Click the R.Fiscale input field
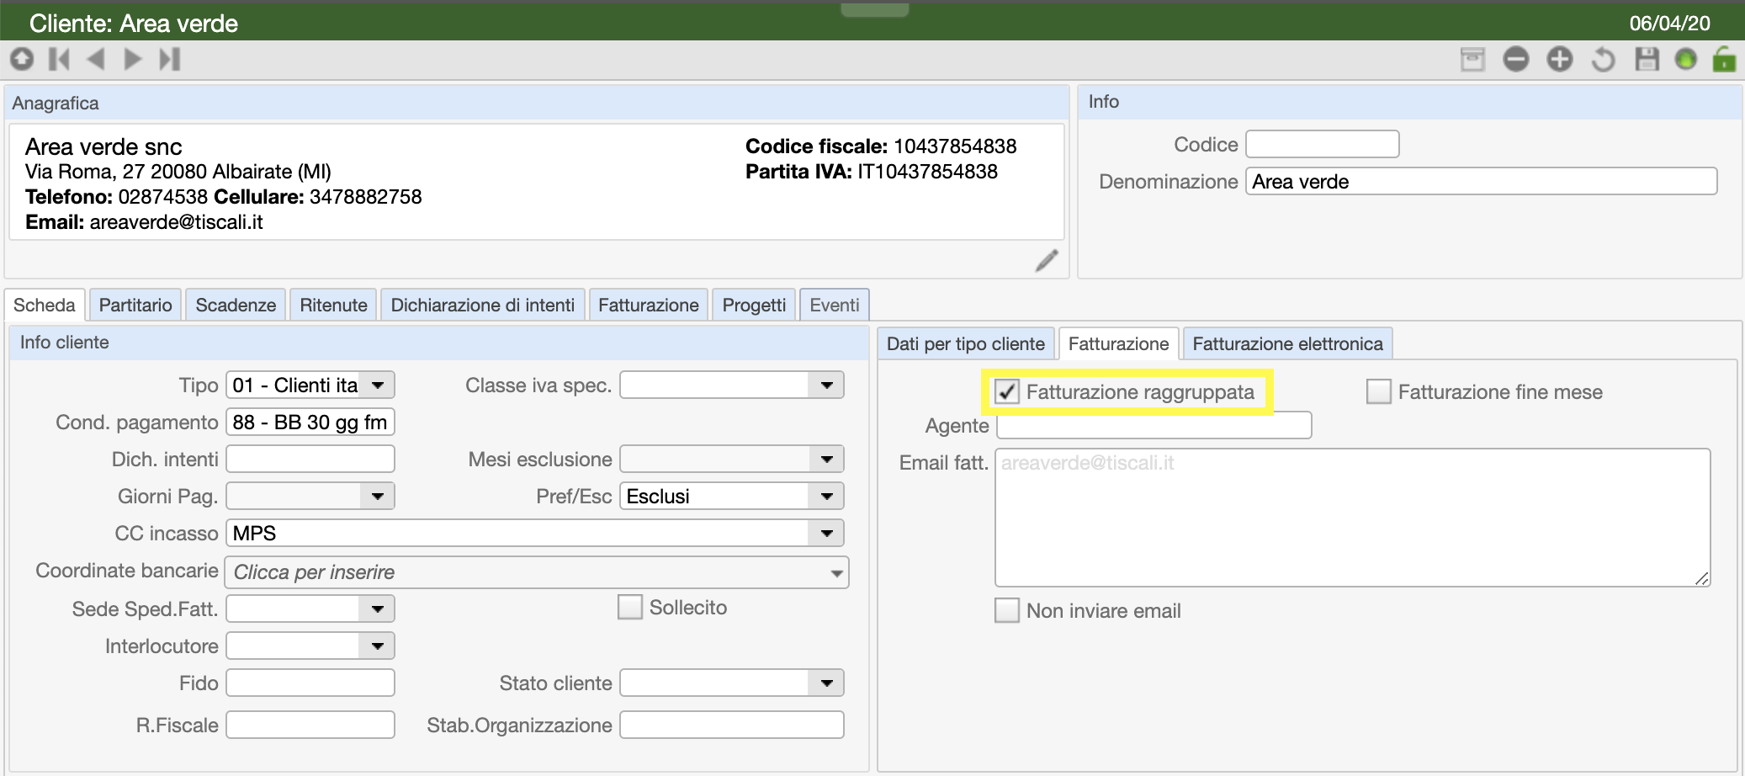 [x=310, y=725]
